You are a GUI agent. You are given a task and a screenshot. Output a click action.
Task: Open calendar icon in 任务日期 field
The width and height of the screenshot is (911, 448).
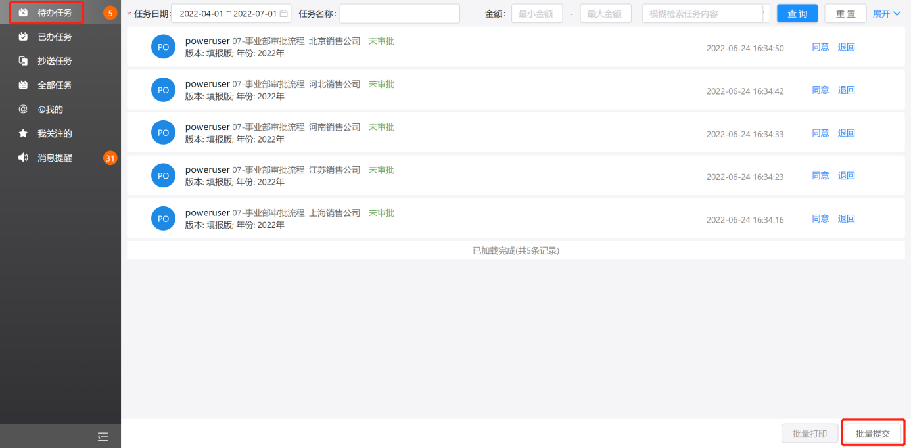tap(283, 13)
